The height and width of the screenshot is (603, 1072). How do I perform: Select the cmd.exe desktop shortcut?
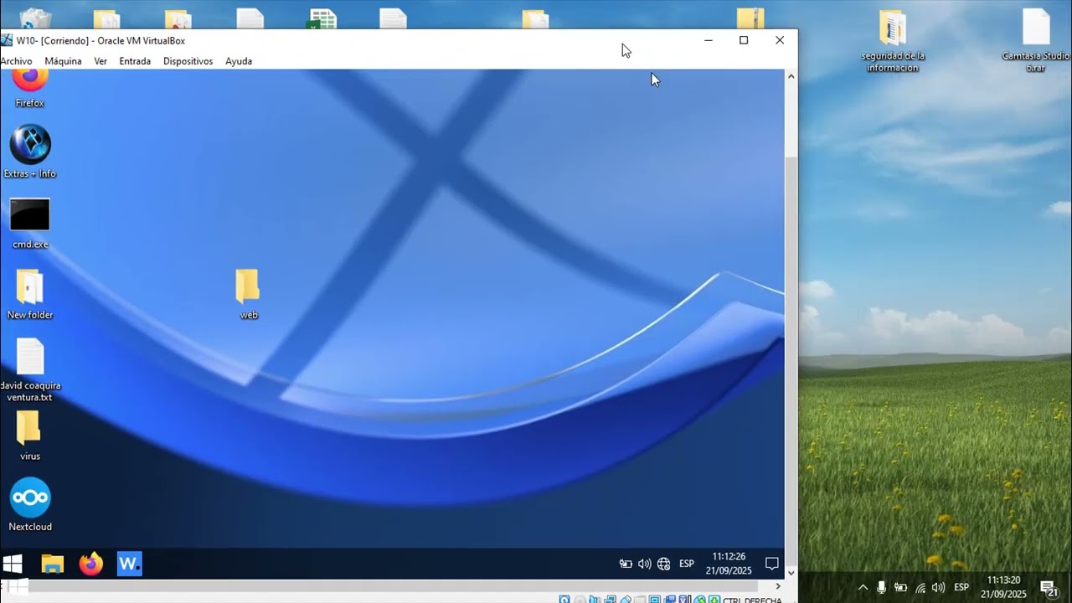coord(30,224)
